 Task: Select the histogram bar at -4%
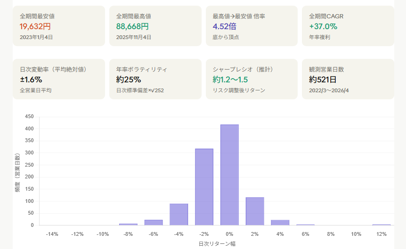point(179,215)
